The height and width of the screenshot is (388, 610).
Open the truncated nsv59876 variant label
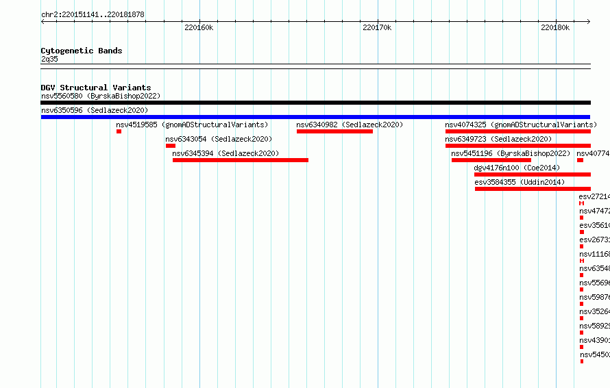[594, 297]
